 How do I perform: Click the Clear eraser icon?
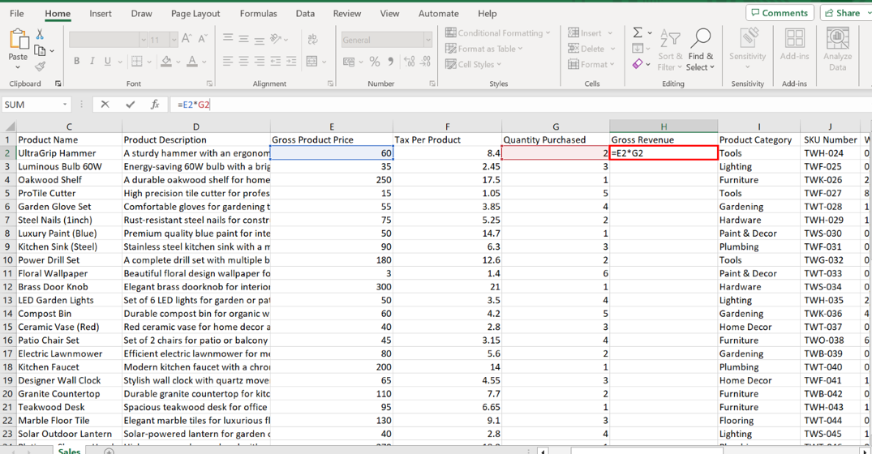click(x=638, y=64)
